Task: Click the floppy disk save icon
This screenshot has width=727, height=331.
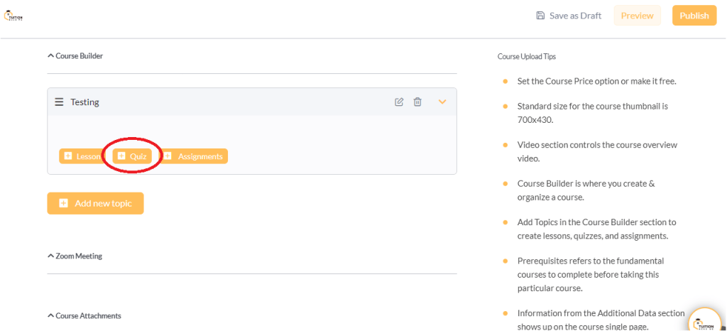Action: click(540, 16)
